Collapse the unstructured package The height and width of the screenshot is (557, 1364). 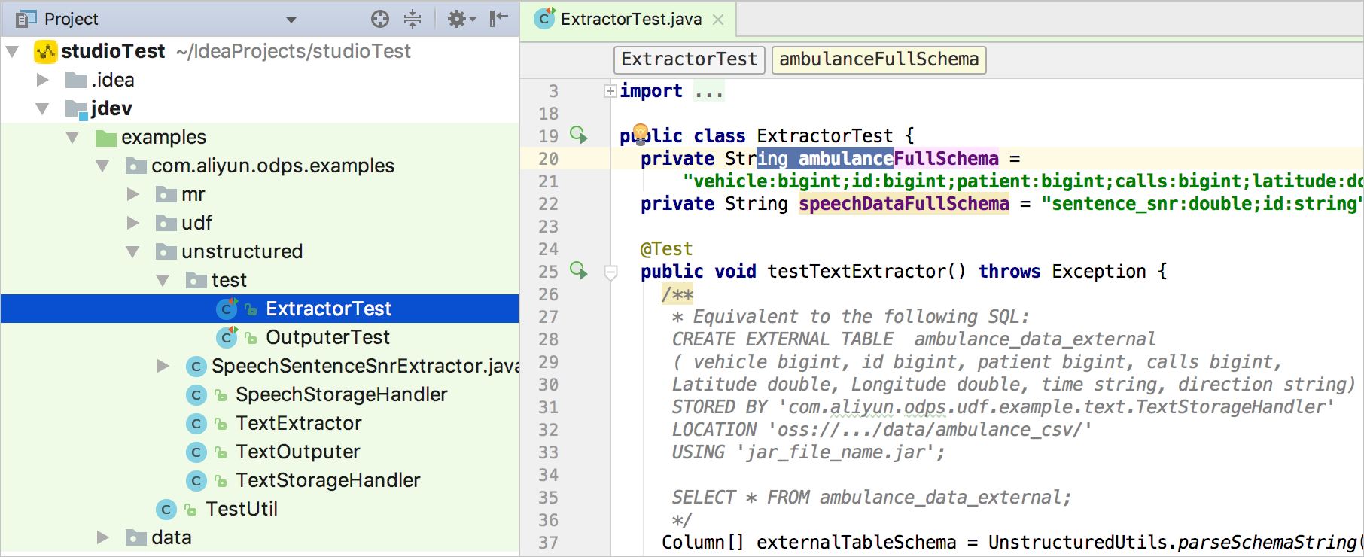click(x=133, y=251)
